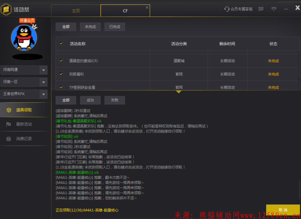Click the yellow arrow indicator below the activity table

coord(179,92)
